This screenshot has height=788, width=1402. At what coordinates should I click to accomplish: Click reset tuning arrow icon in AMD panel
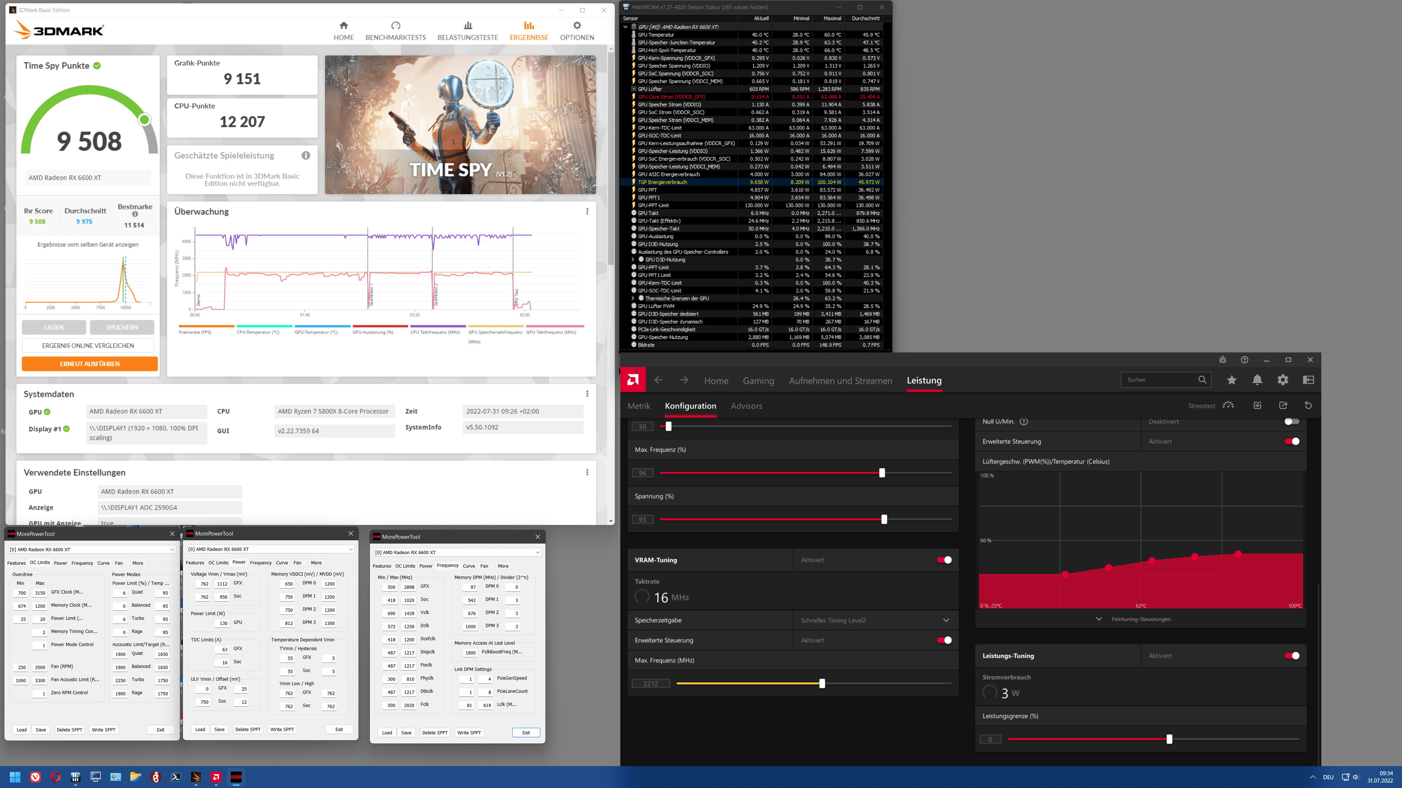coord(1309,405)
